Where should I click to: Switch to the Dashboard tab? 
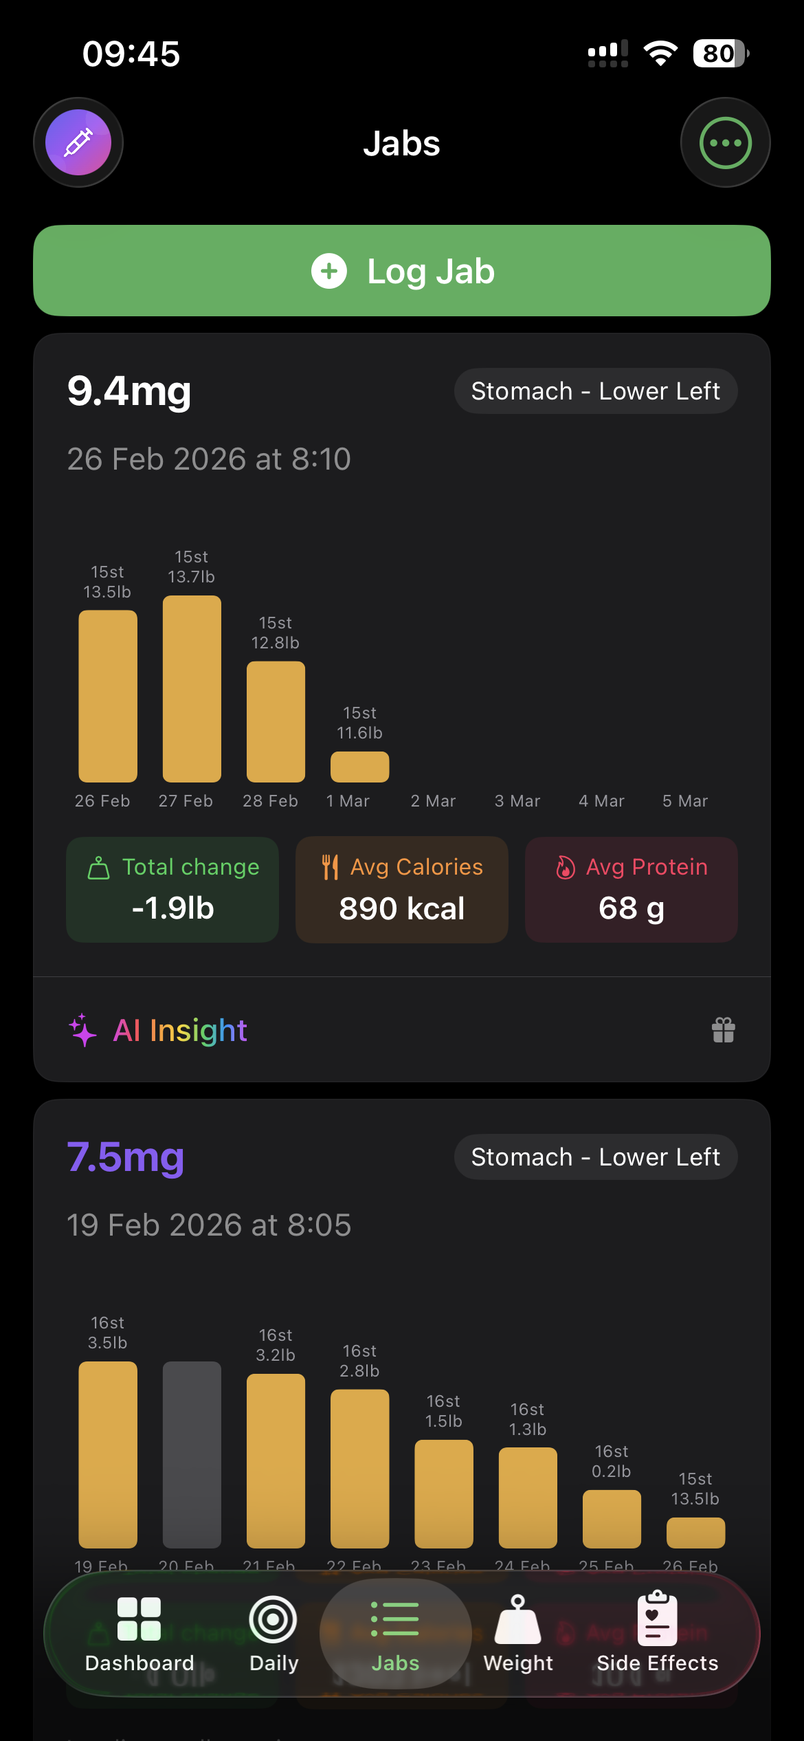(x=139, y=1634)
